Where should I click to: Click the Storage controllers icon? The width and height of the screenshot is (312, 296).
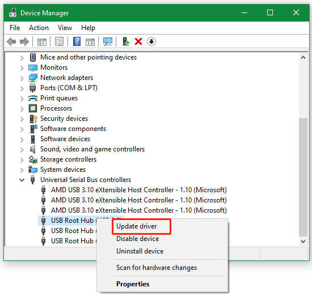tap(33, 159)
